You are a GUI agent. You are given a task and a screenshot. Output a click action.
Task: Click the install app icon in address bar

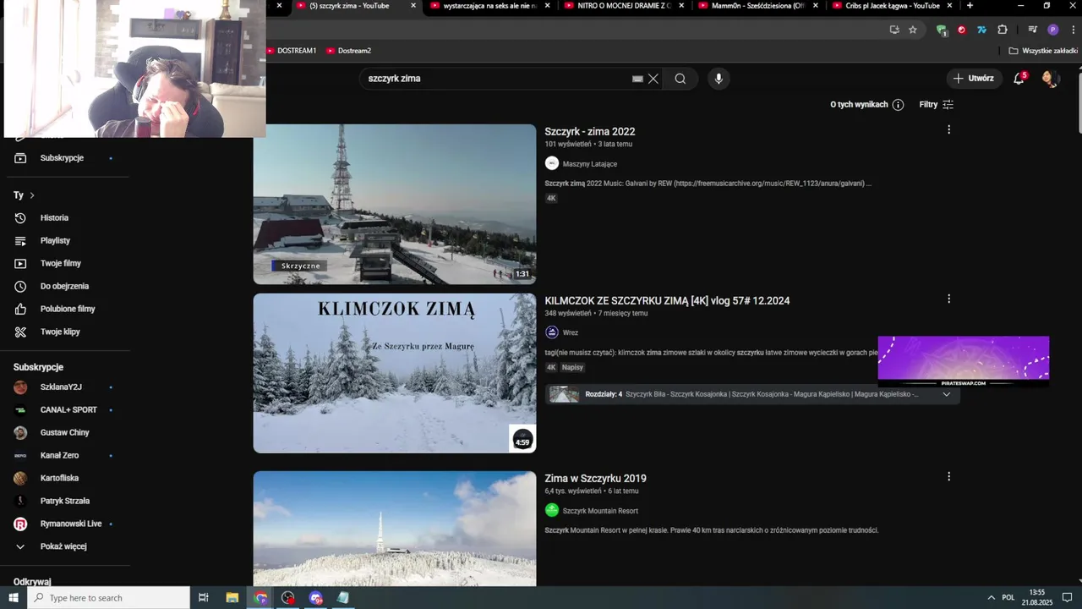click(894, 30)
